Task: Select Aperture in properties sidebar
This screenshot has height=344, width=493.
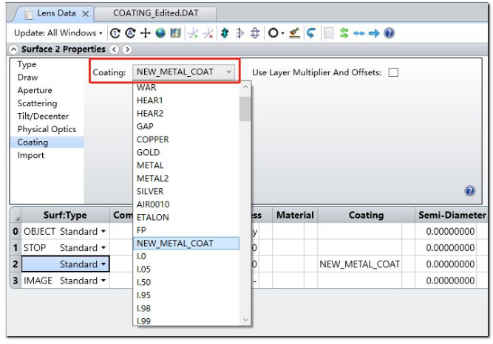Action: coord(35,91)
